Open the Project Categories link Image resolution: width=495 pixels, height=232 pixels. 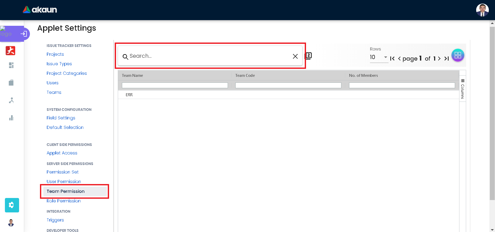click(67, 73)
